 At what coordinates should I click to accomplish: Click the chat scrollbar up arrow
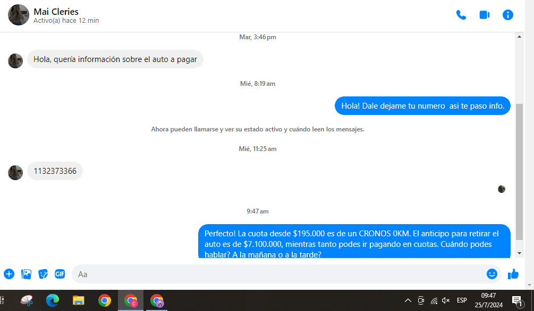(x=519, y=37)
